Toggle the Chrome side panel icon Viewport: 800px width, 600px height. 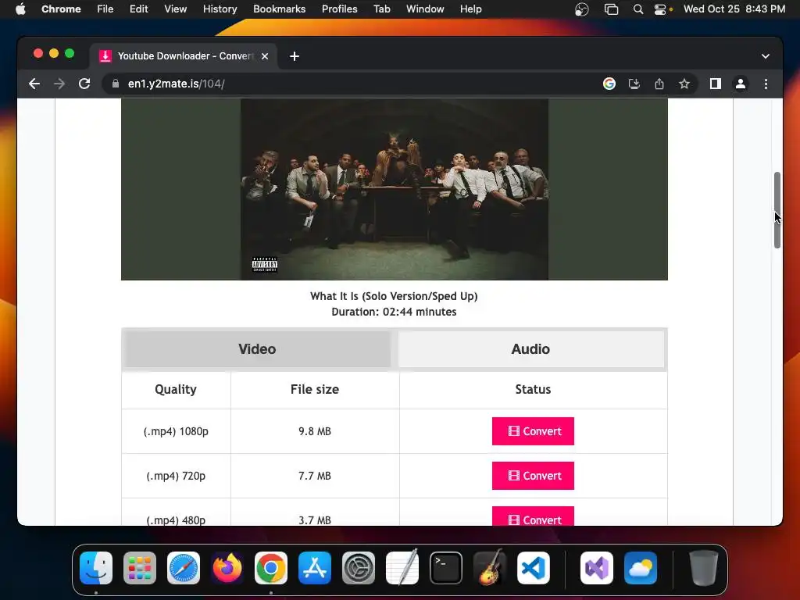pos(716,84)
